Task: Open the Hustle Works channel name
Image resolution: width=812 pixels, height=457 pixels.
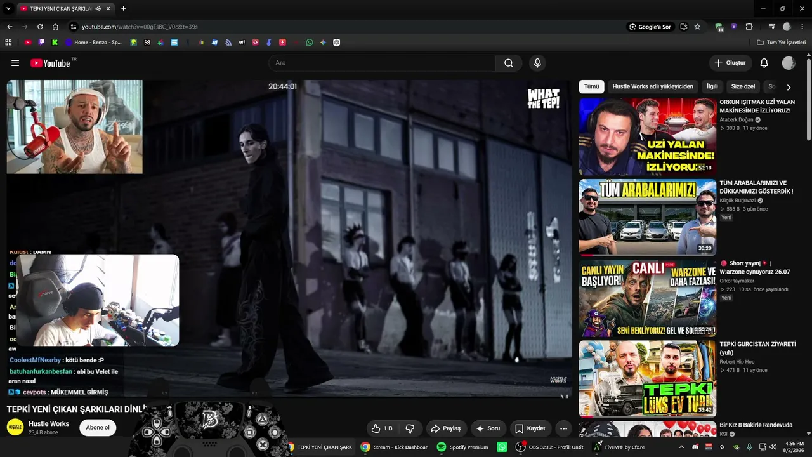Action: tap(49, 423)
